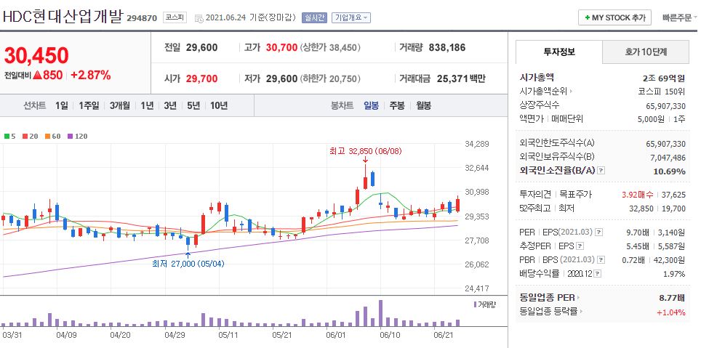Select the 월봉 candle chart

coord(423,106)
